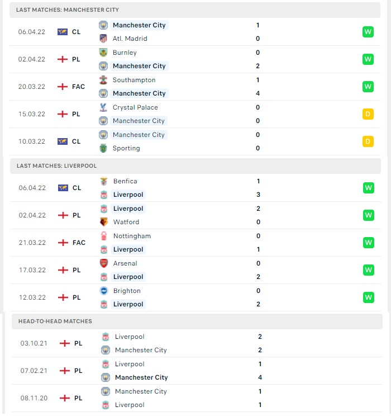Image resolution: width=391 pixels, height=416 pixels.
Task: Click the Arsenal club crest icon
Action: [104, 263]
